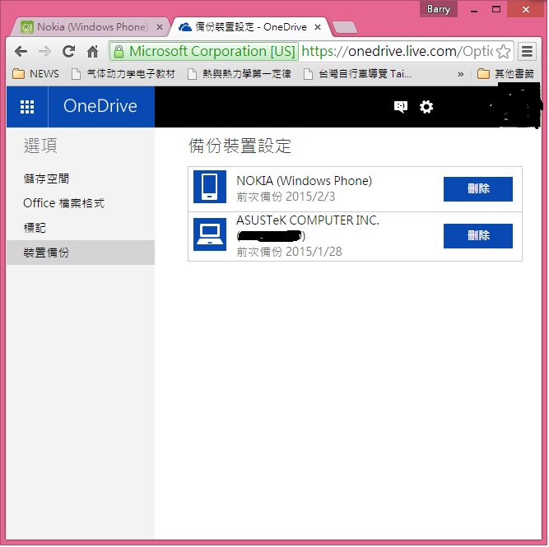
Task: Click the 前次備份 2015/2/3 date
Action: [286, 197]
